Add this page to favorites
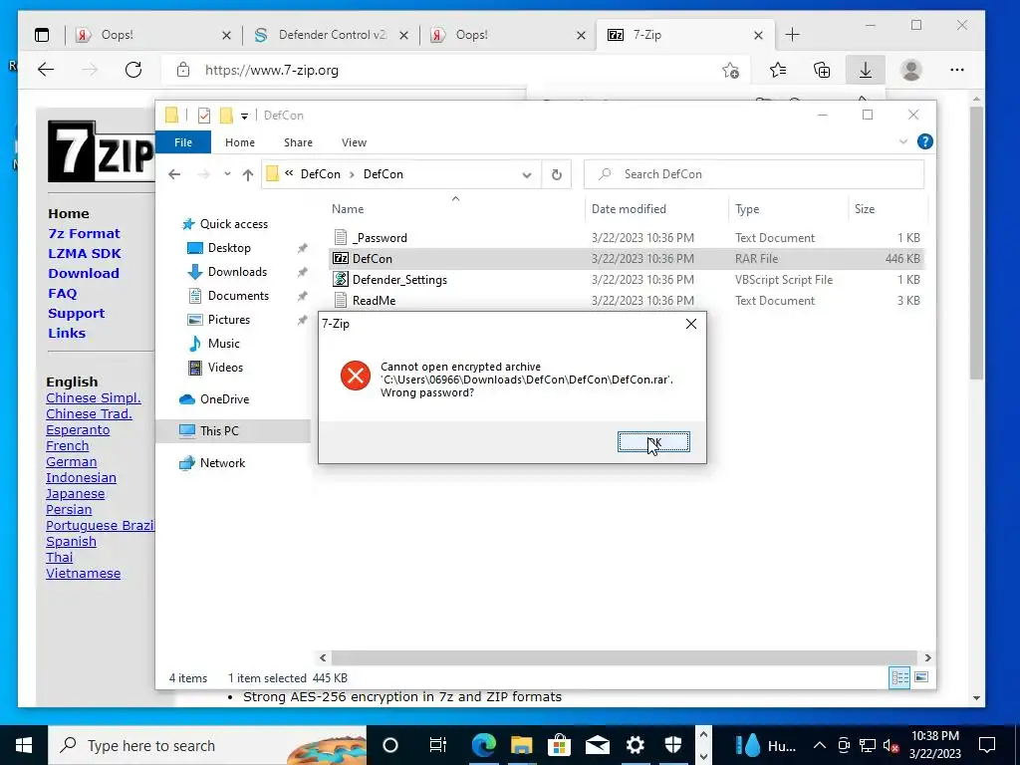Viewport: 1020px width, 765px height. tap(730, 71)
